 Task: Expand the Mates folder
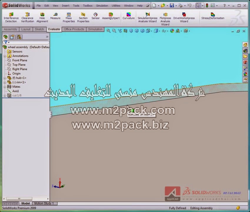(x=5, y=87)
